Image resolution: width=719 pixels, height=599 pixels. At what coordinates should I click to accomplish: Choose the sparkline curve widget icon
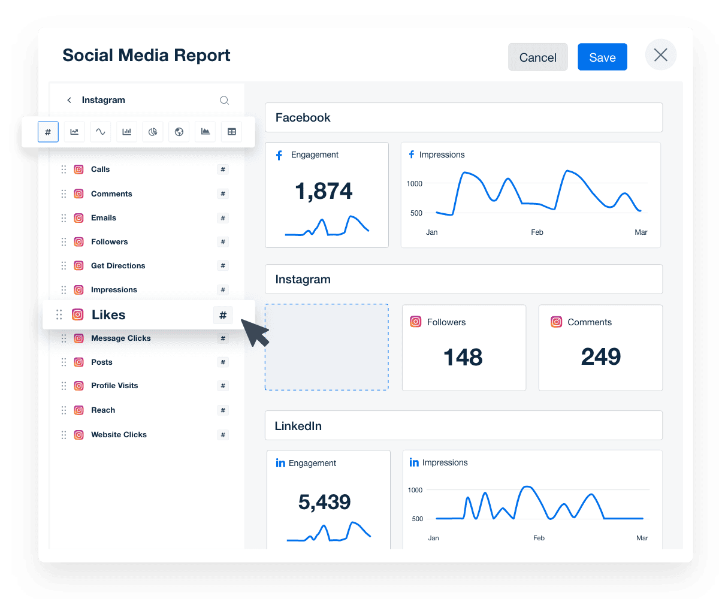100,132
